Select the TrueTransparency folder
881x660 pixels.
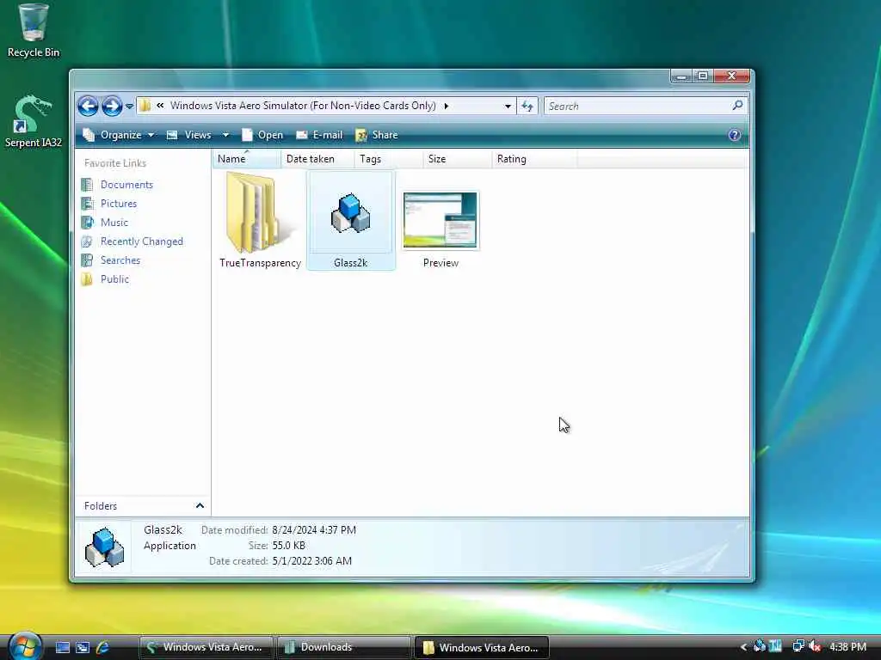click(260, 220)
